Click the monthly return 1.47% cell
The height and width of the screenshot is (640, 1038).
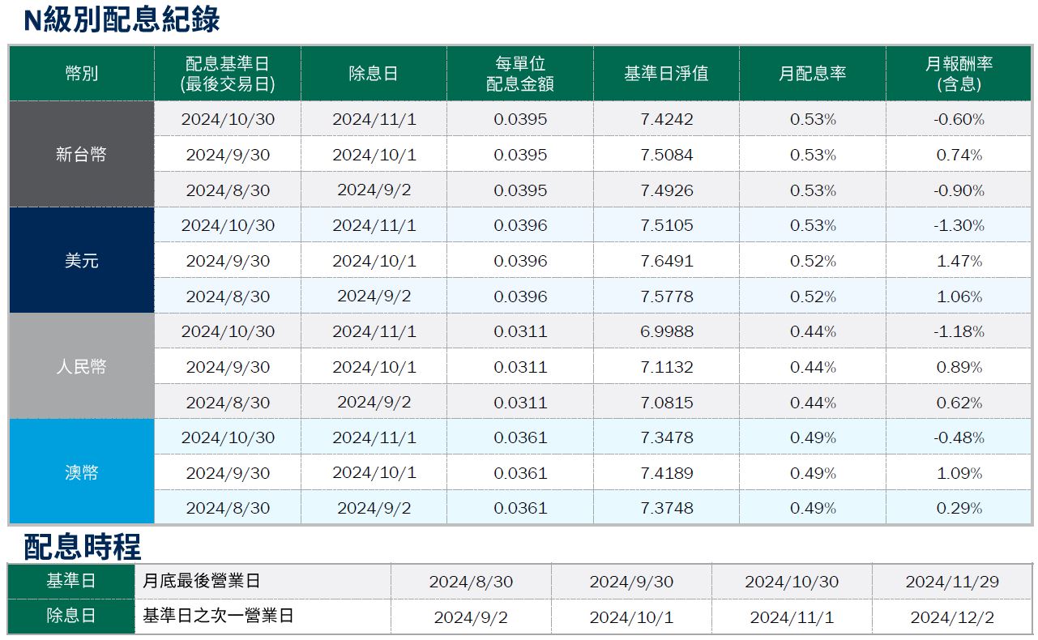pyautogui.click(x=959, y=261)
